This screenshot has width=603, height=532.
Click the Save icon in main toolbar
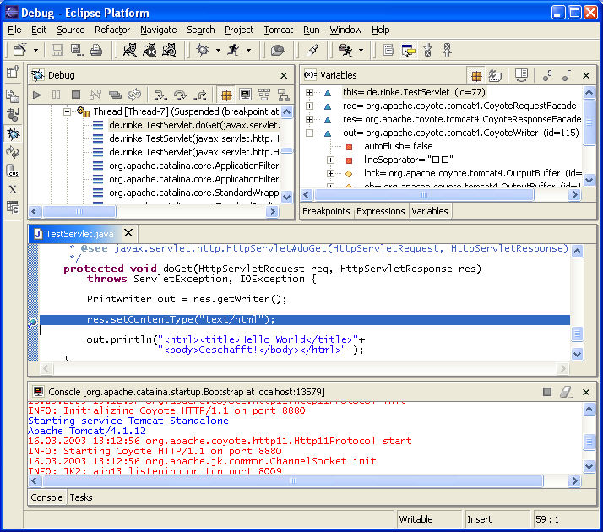point(57,51)
